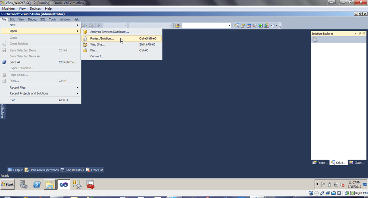The width and height of the screenshot is (368, 198).
Task: Click the Start Page green-arrow toolbar icon
Action: 261,25
